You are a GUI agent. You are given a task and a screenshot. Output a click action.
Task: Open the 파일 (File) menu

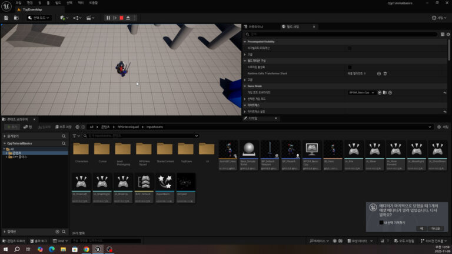[19, 3]
